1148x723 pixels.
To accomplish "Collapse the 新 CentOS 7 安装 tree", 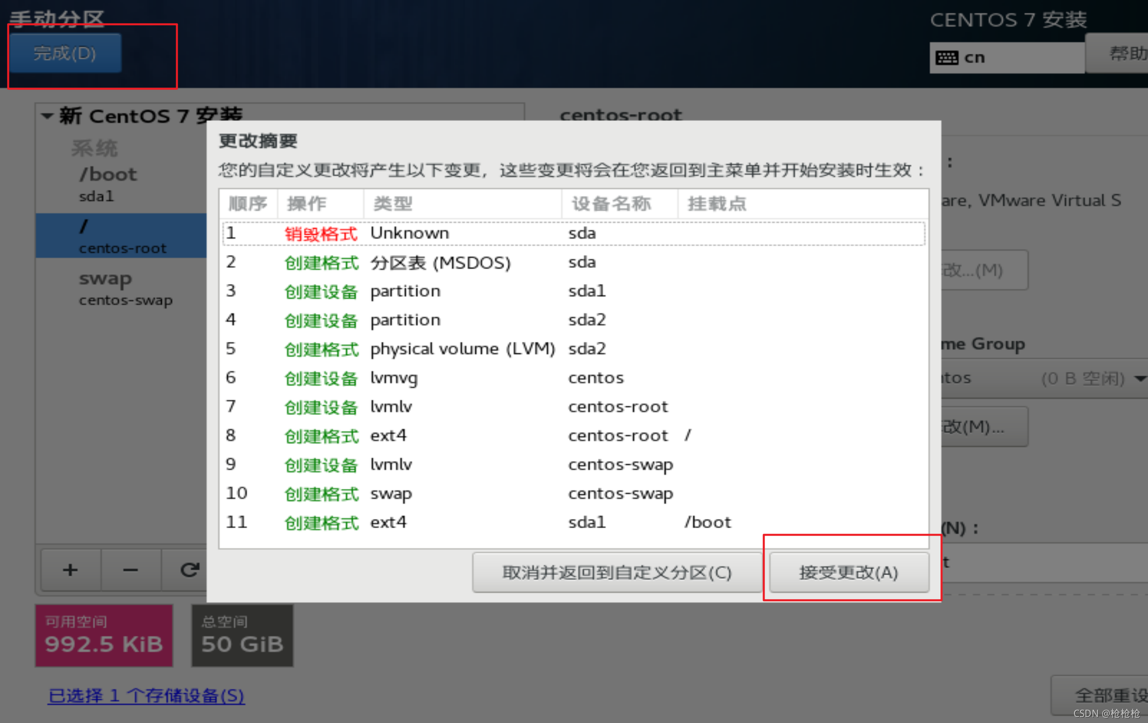I will (47, 116).
